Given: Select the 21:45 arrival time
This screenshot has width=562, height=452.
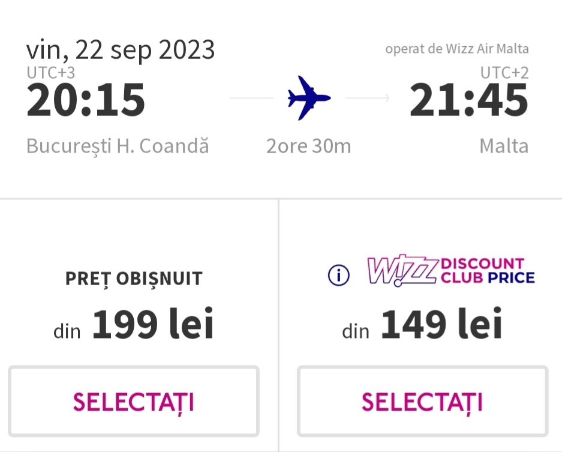Looking at the screenshot, I should pyautogui.click(x=468, y=100).
